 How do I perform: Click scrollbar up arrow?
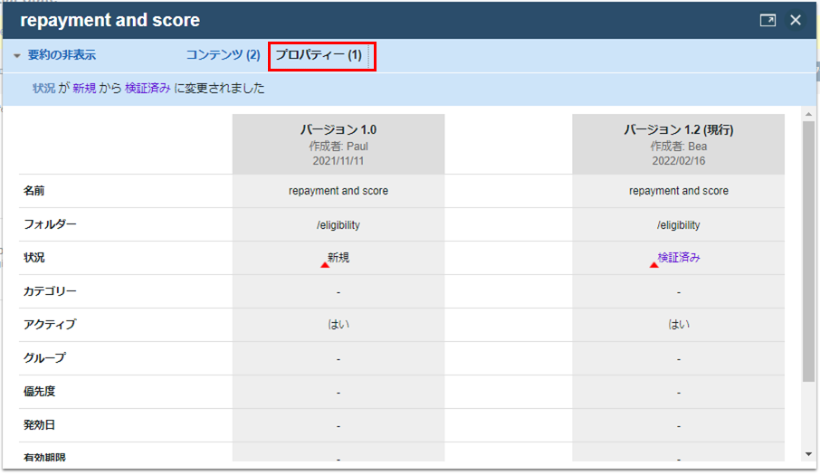pyautogui.click(x=809, y=114)
